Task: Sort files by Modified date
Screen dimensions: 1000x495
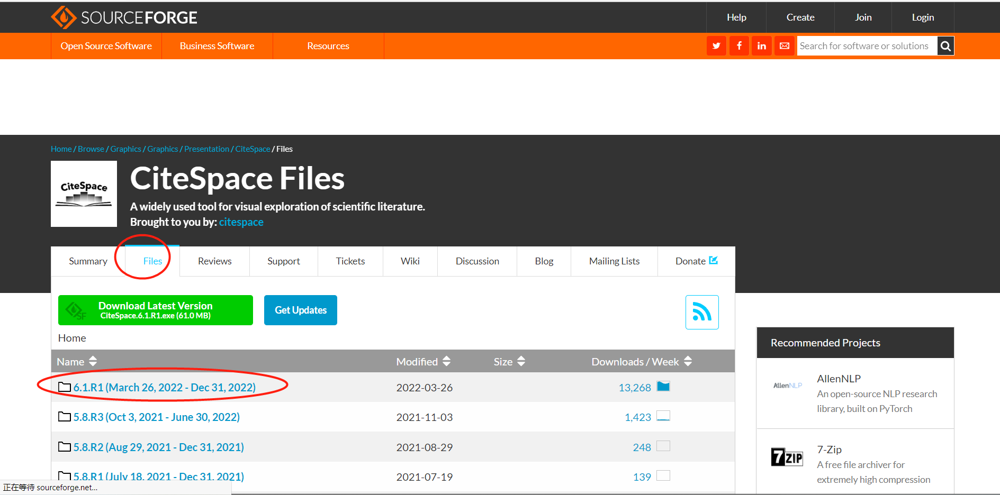Action: pyautogui.click(x=446, y=361)
